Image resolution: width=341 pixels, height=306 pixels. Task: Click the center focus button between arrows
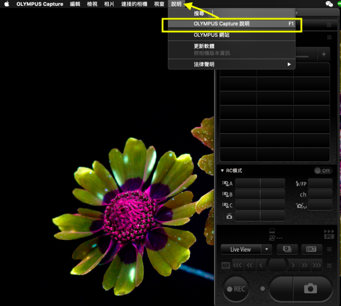click(277, 265)
